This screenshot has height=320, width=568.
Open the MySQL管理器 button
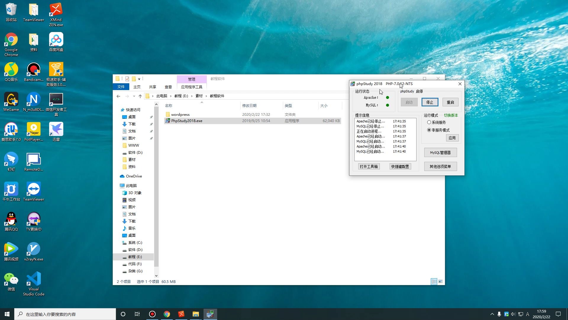(440, 153)
